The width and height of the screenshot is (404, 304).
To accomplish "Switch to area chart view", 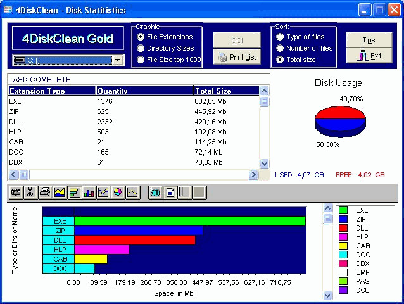I will [60, 193].
